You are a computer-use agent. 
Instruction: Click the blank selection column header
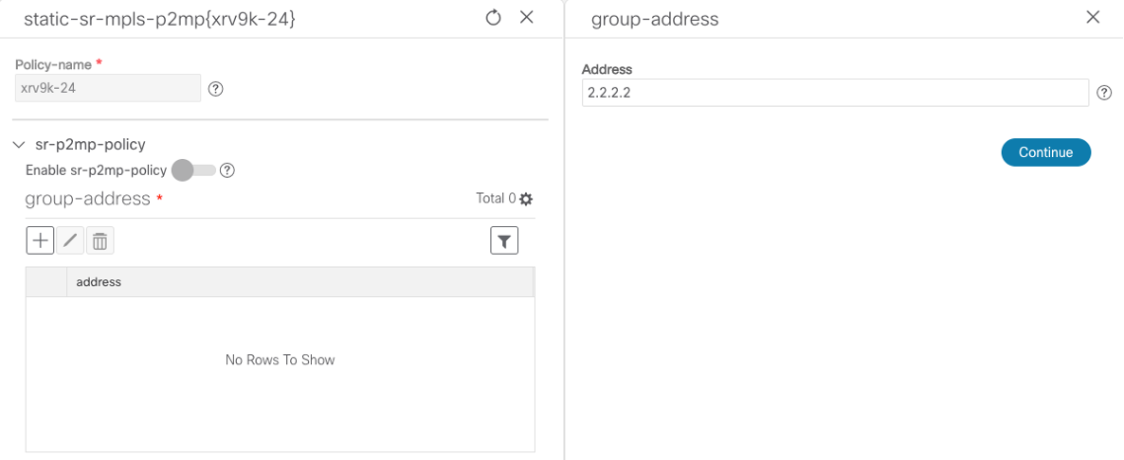[x=45, y=282]
